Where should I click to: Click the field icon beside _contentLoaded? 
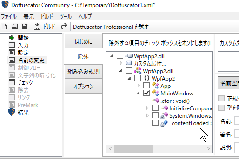click(x=164, y=123)
